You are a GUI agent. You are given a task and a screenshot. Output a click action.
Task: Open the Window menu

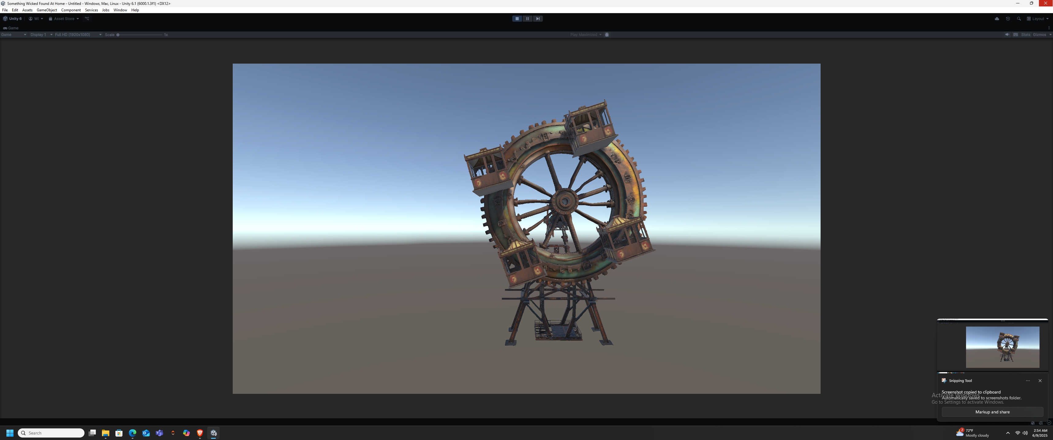pos(120,10)
